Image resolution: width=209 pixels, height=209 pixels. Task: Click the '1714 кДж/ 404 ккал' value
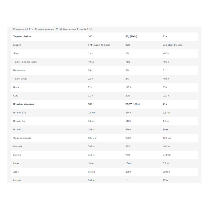[x=99, y=45]
